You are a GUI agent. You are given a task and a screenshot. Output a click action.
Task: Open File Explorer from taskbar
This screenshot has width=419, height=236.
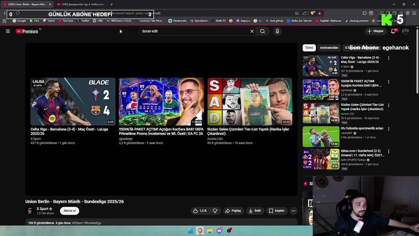[x=209, y=231]
